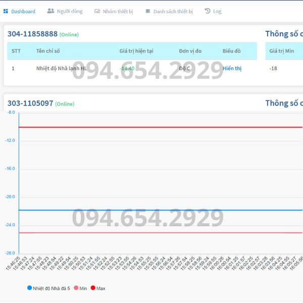
Task: Click the blue temperature line in chart
Action: pos(151,210)
